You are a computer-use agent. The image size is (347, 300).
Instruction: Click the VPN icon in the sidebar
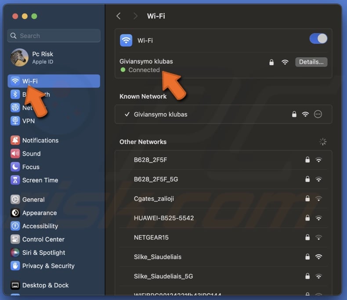(x=15, y=121)
